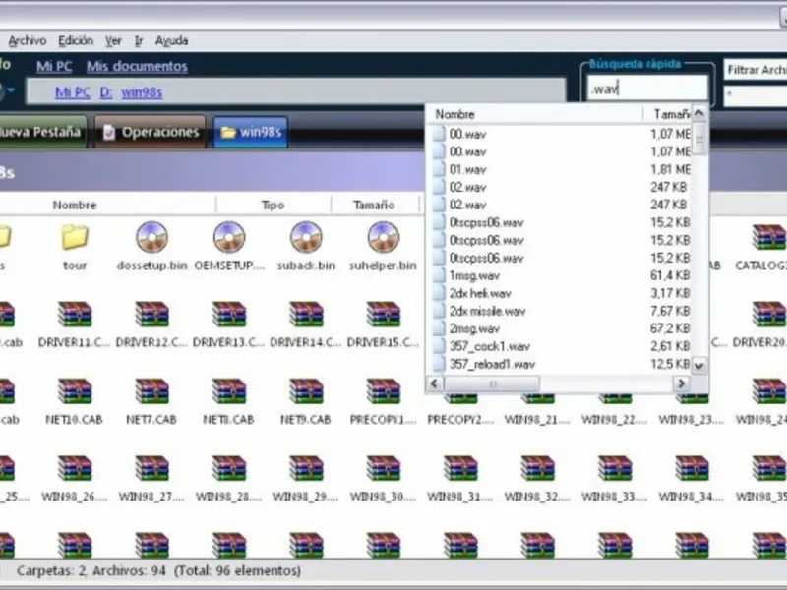Open the Ver menu
Image resolution: width=787 pixels, height=590 pixels.
[113, 40]
